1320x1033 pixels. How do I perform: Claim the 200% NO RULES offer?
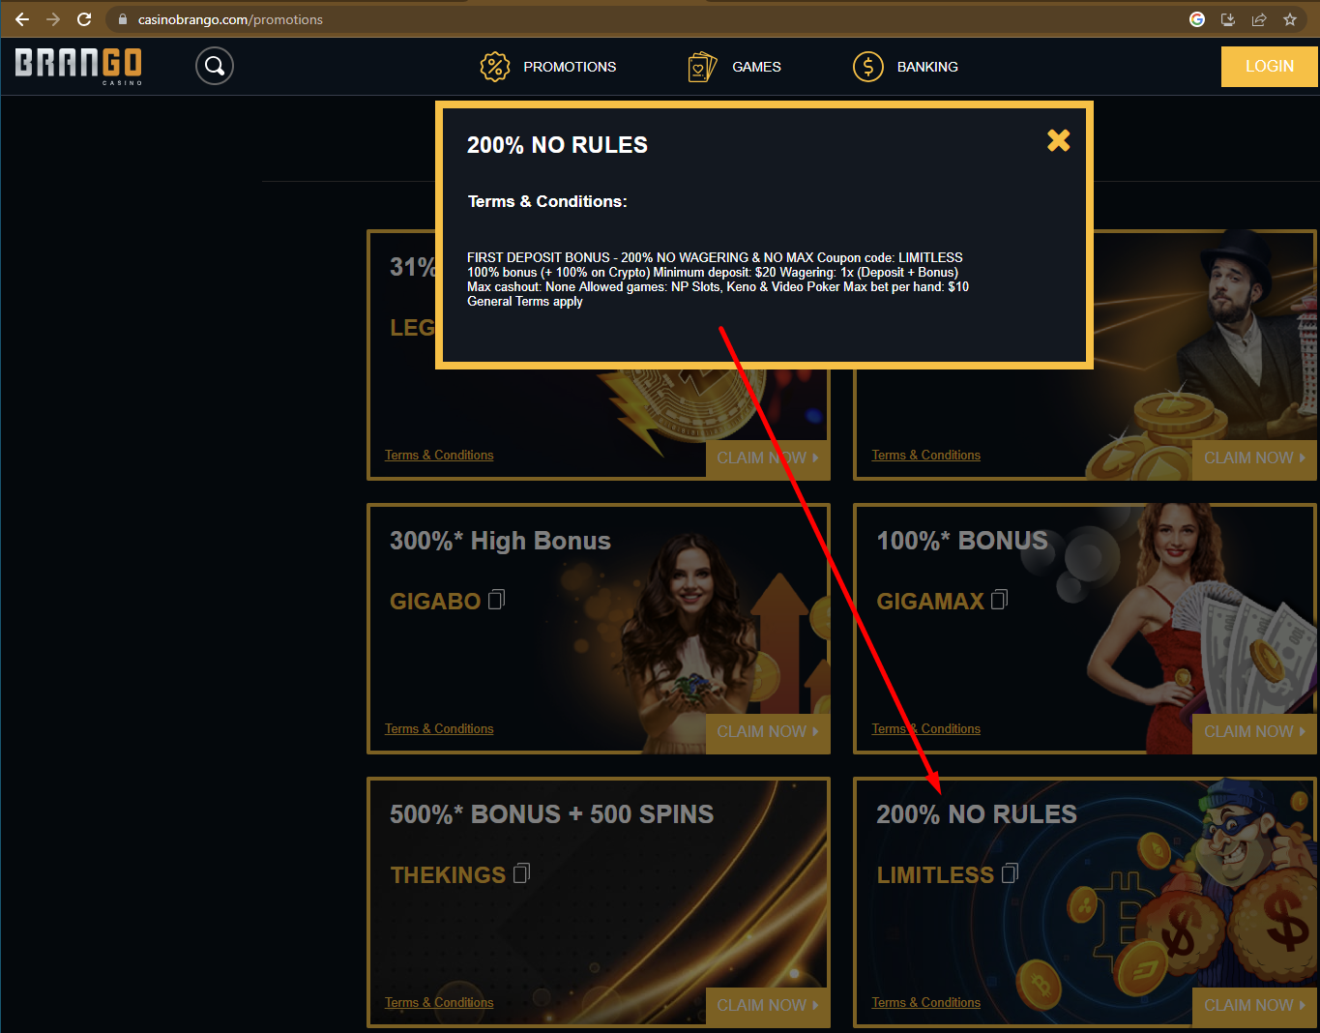point(1254,1006)
